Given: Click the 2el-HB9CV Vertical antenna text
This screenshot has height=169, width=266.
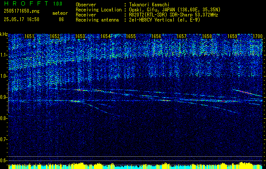Looking at the screenshot, I should pos(165,20).
